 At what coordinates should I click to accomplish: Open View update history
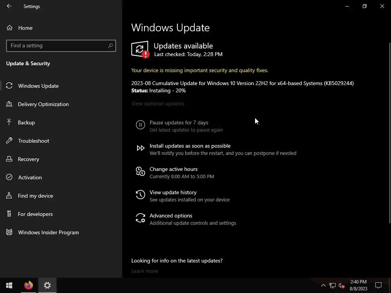coord(173,192)
